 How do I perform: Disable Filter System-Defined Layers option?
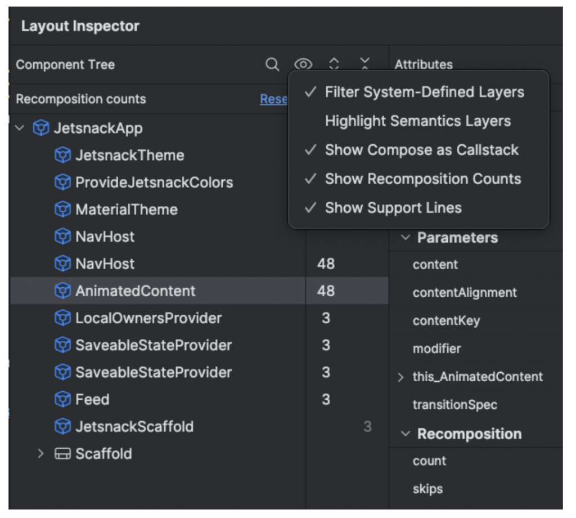coord(424,92)
